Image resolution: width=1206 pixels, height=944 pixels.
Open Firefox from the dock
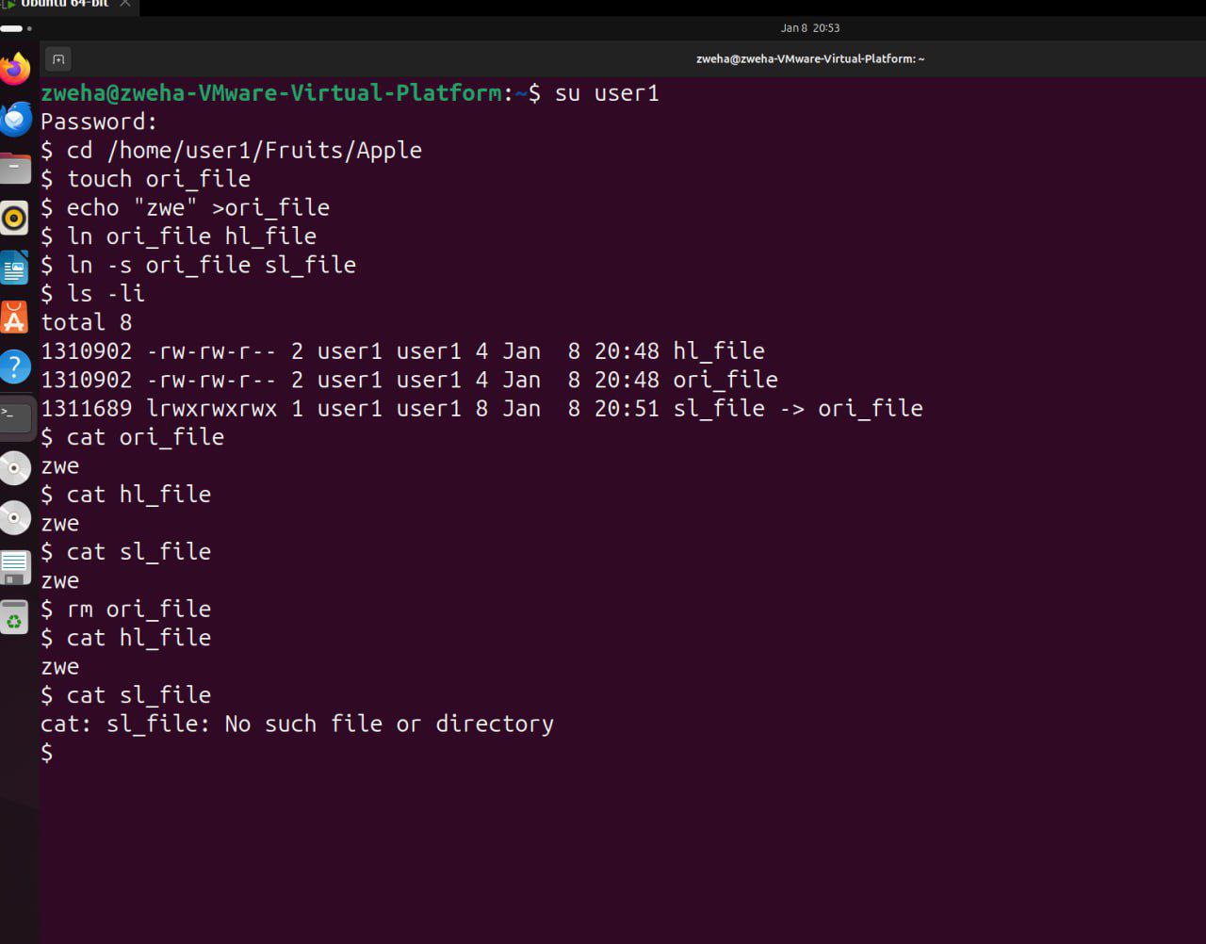[15, 70]
